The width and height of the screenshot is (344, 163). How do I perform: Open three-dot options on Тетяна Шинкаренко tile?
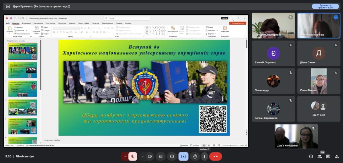pyautogui.click(x=336, y=17)
